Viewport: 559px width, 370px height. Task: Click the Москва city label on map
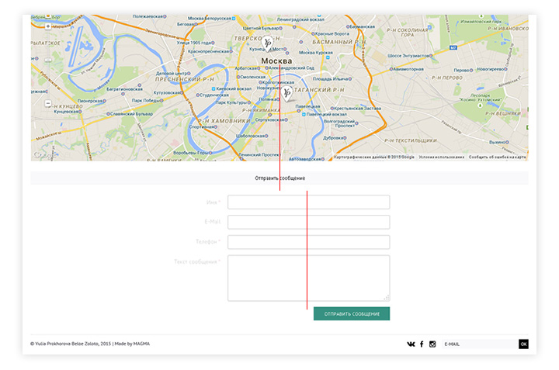point(276,61)
